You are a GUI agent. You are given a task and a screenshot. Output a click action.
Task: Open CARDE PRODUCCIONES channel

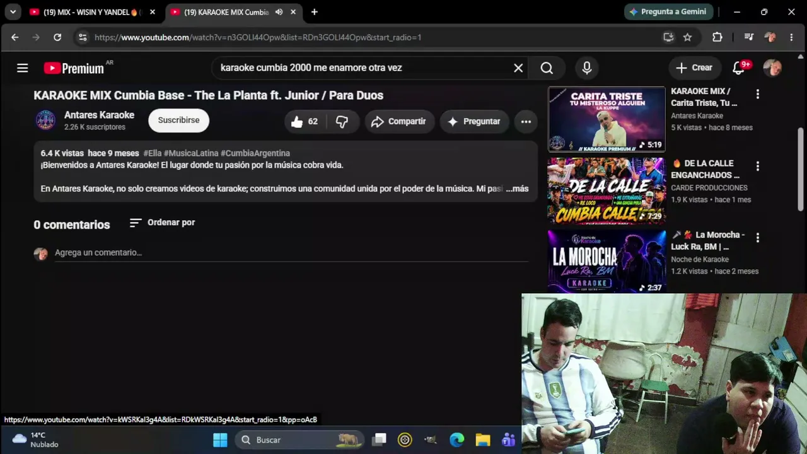pos(709,188)
